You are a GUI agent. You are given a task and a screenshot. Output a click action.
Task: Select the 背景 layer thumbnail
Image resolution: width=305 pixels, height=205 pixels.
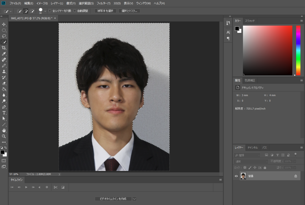[243, 176]
